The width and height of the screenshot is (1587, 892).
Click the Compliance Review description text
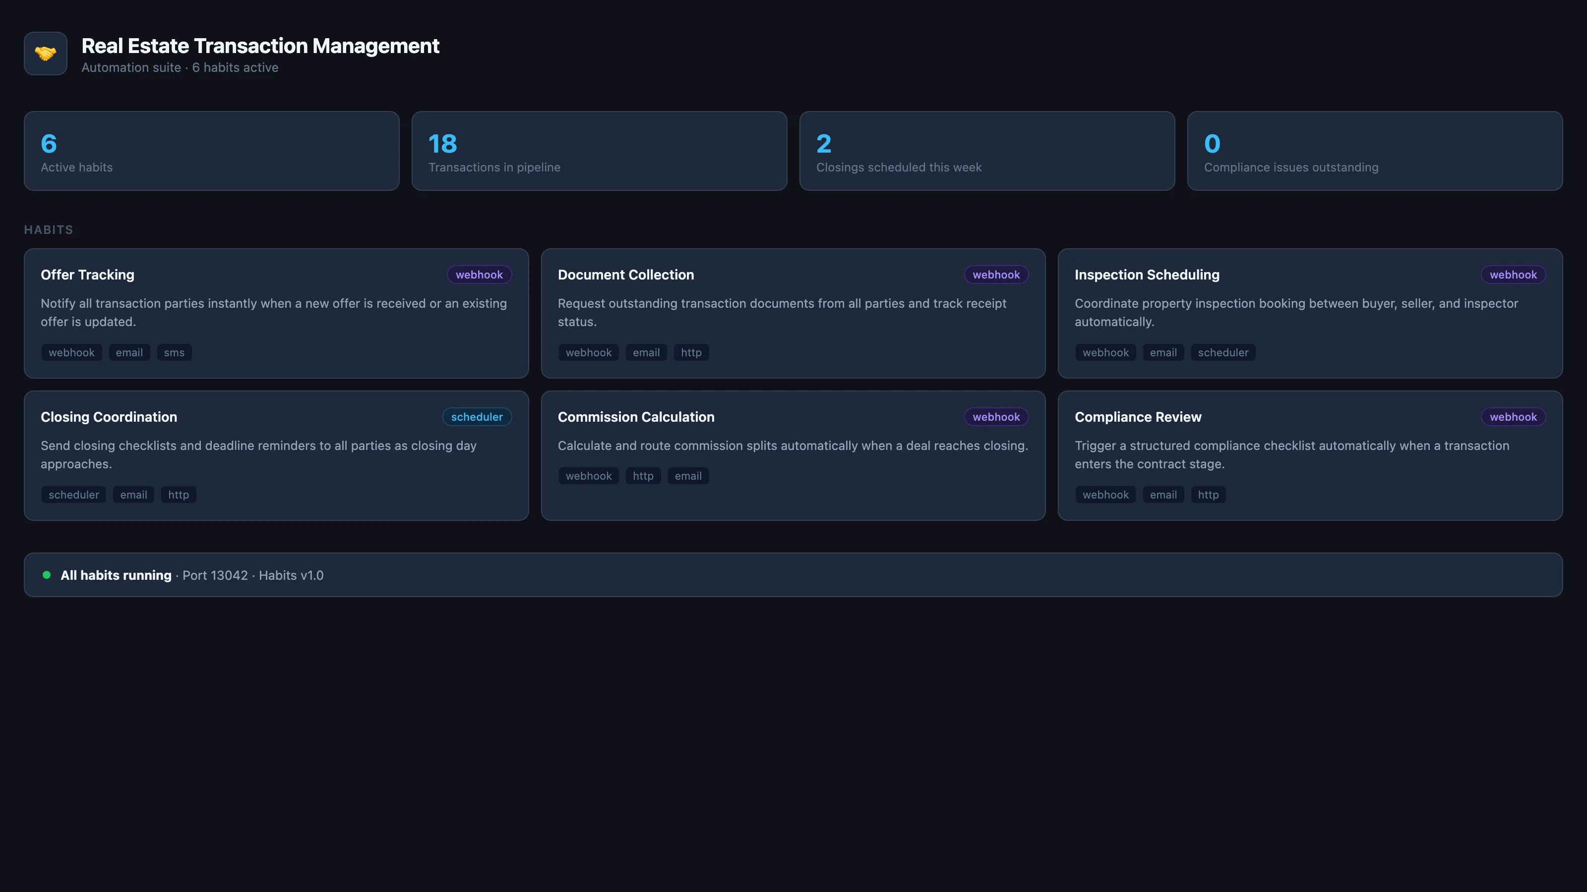[x=1292, y=455]
